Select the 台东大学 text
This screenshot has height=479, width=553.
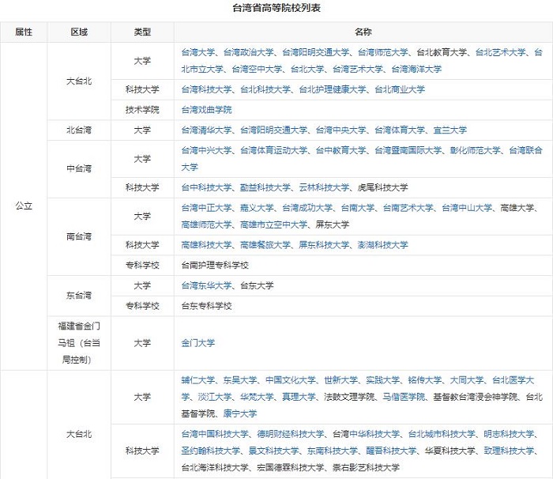click(257, 285)
